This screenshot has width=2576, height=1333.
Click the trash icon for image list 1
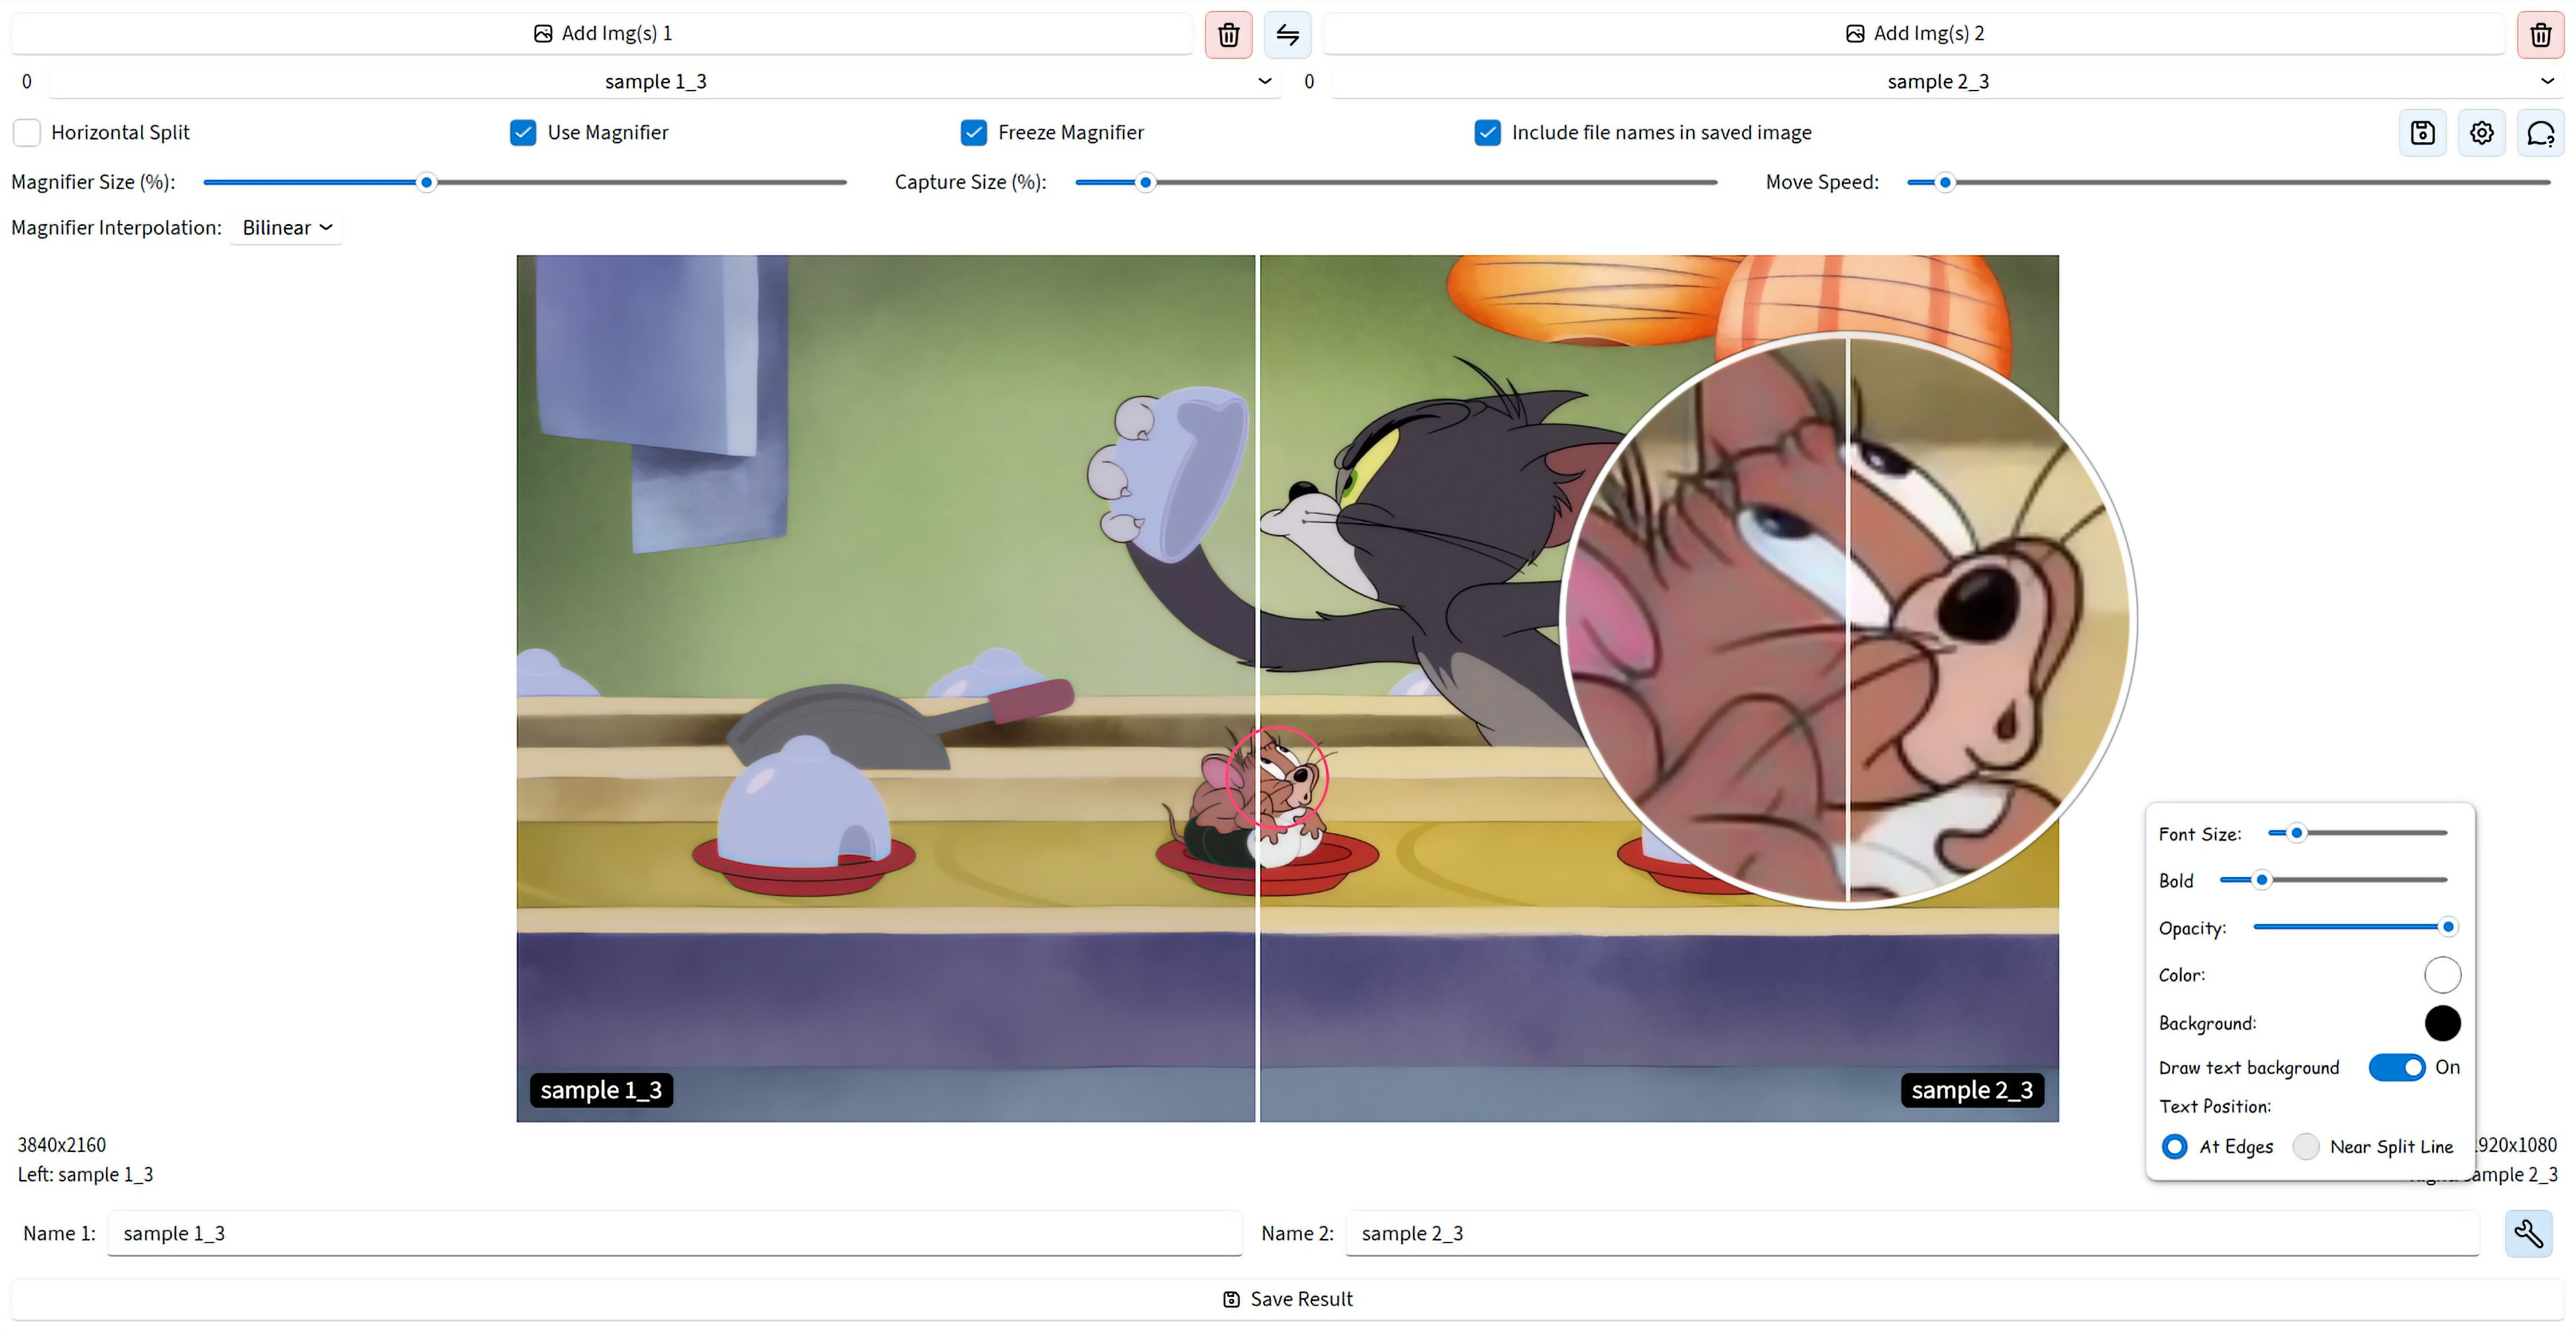tap(1228, 35)
